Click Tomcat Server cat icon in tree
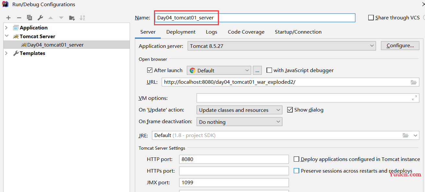 16,37
